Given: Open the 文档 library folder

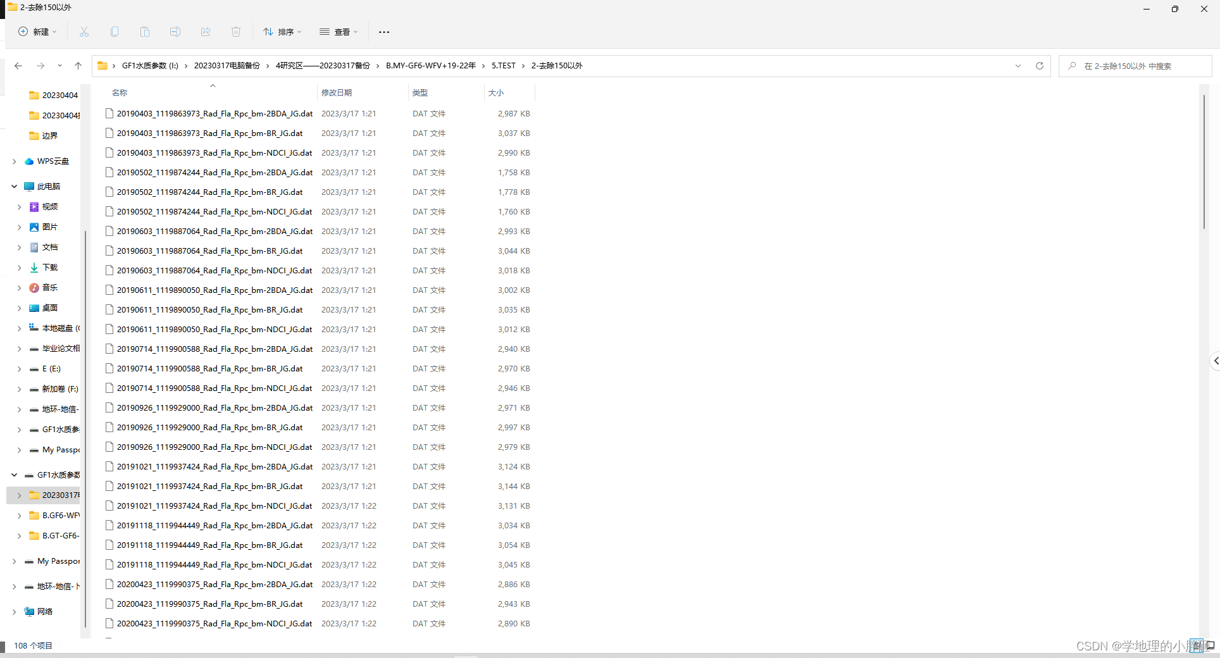Looking at the screenshot, I should [49, 247].
